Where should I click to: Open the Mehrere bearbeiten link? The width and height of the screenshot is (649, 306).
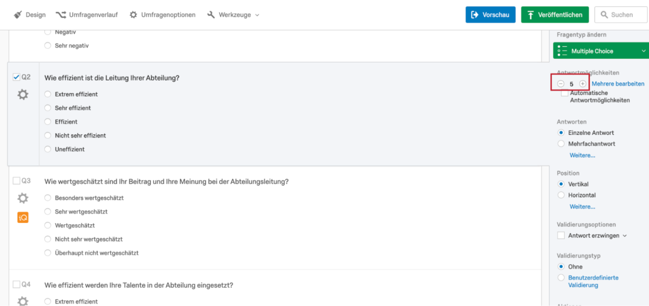[x=618, y=84]
